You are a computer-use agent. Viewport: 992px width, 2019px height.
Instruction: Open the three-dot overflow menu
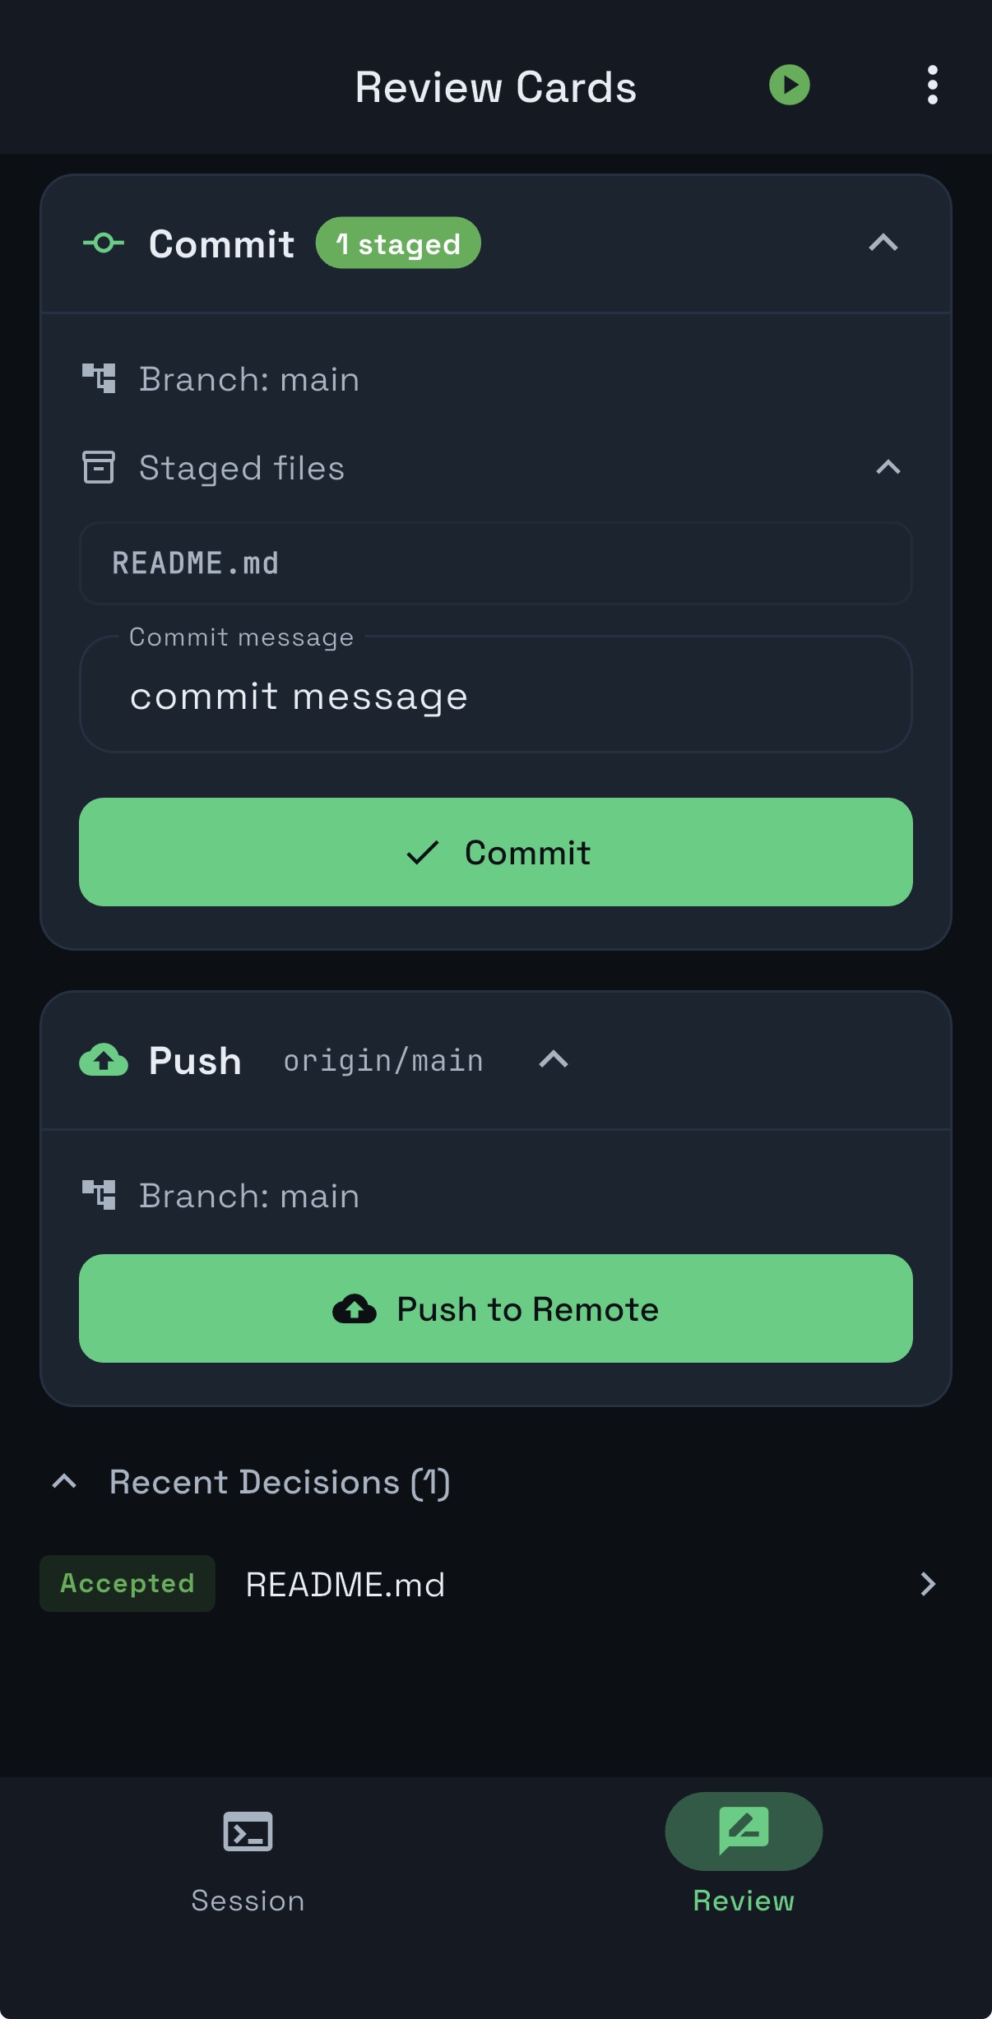point(932,84)
